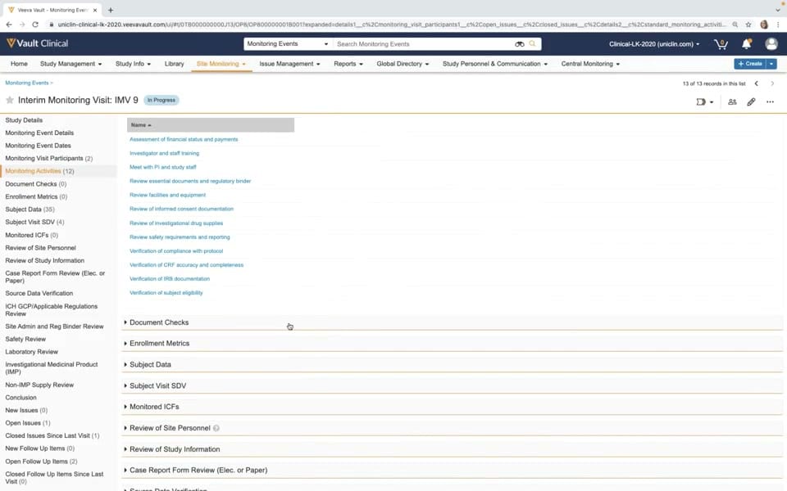Open the more actions ellipsis menu
787x491 pixels.
coord(770,101)
